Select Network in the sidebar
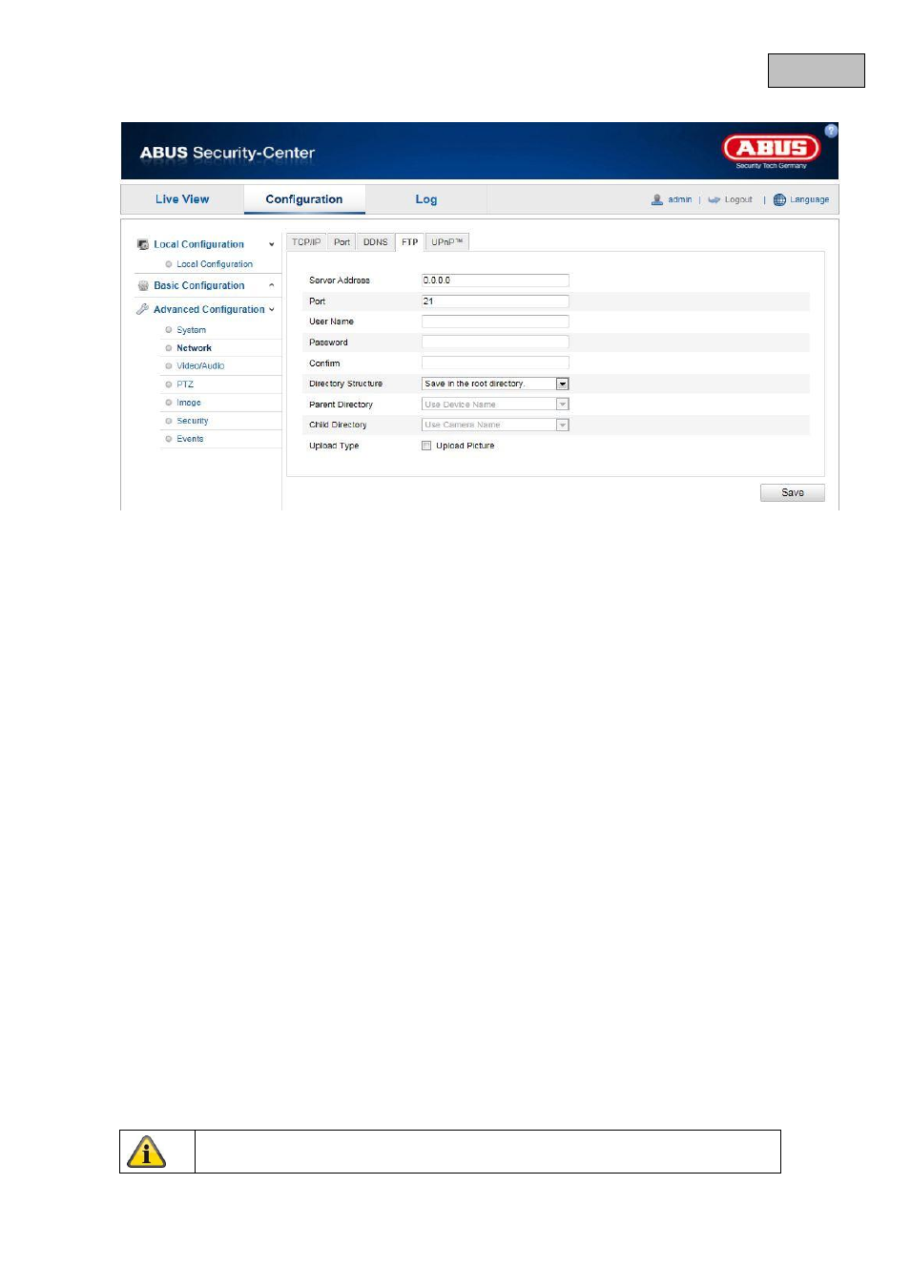Viewport: 911px width, 1288px height. point(195,348)
